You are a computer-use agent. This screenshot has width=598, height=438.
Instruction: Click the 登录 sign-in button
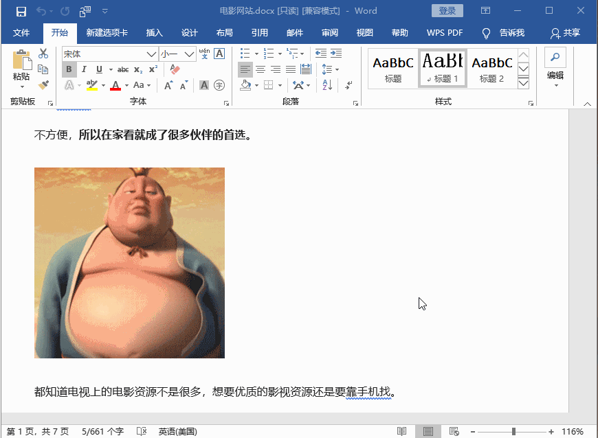[x=447, y=11]
